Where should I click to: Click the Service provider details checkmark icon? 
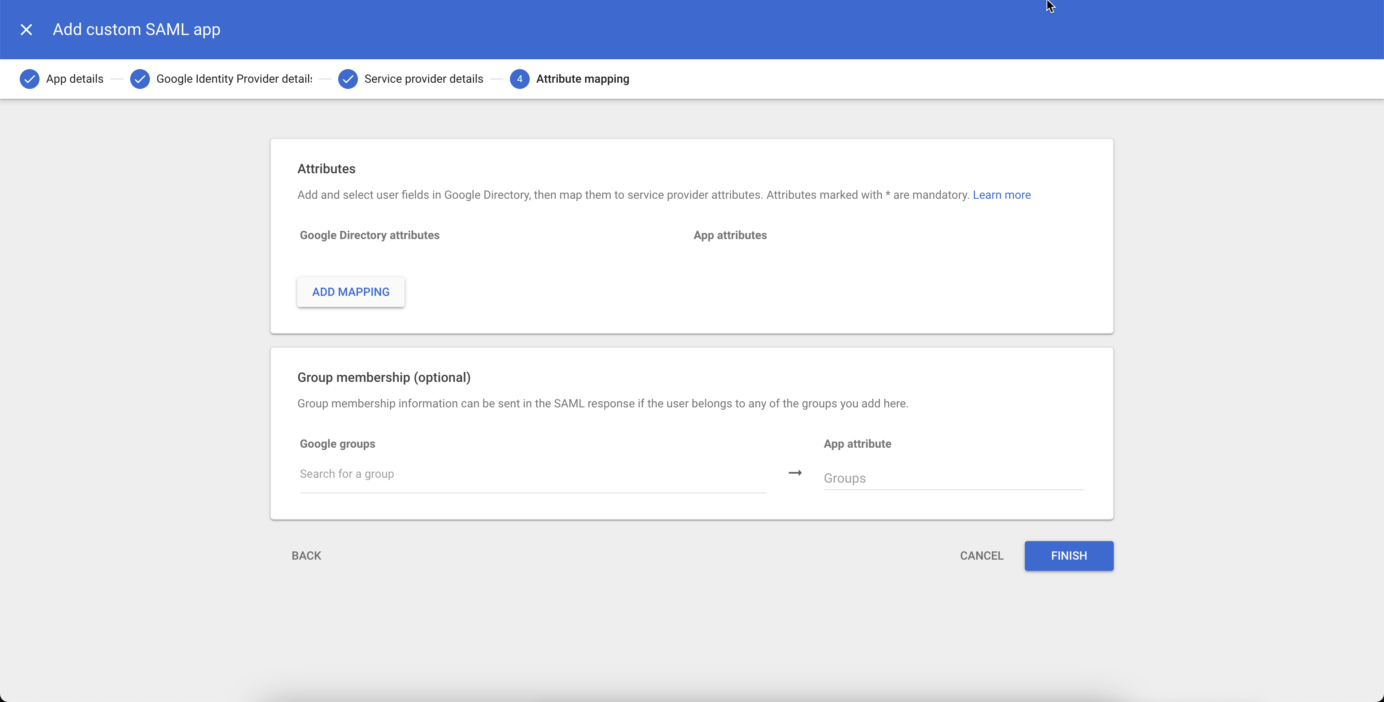point(348,79)
